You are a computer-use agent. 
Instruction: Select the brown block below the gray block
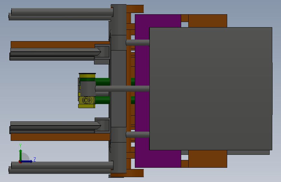[x=208, y=159]
